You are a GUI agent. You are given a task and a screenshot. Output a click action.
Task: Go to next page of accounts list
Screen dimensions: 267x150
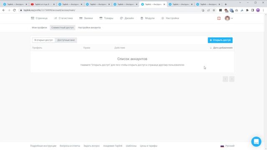[x=232, y=79]
